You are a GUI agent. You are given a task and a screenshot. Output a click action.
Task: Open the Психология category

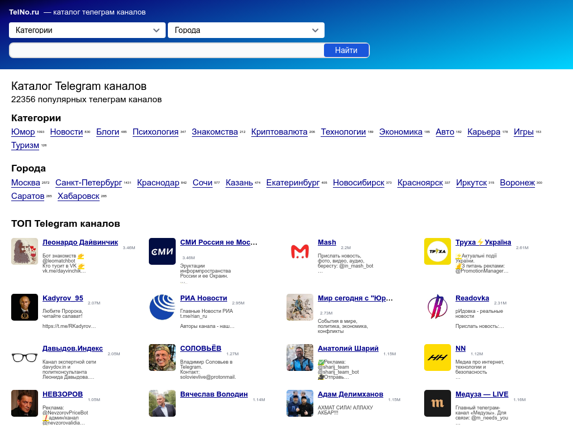pyautogui.click(x=156, y=132)
